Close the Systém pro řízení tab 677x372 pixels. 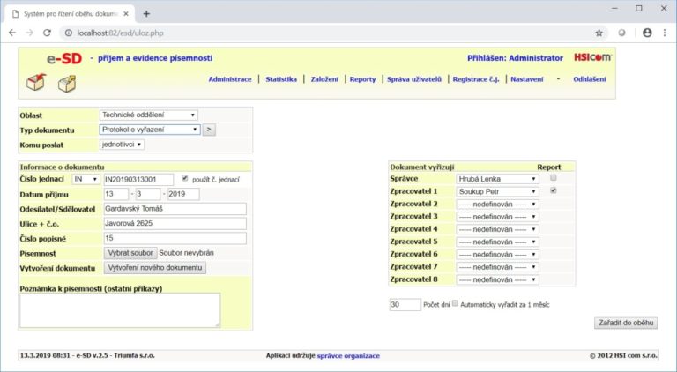coord(126,14)
